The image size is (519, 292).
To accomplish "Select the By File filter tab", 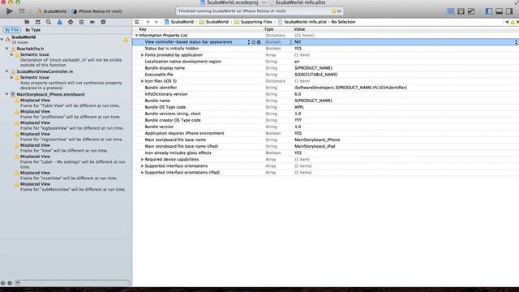I will click(11, 30).
